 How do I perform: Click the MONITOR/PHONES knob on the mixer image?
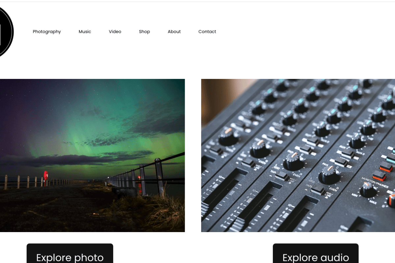point(368,190)
